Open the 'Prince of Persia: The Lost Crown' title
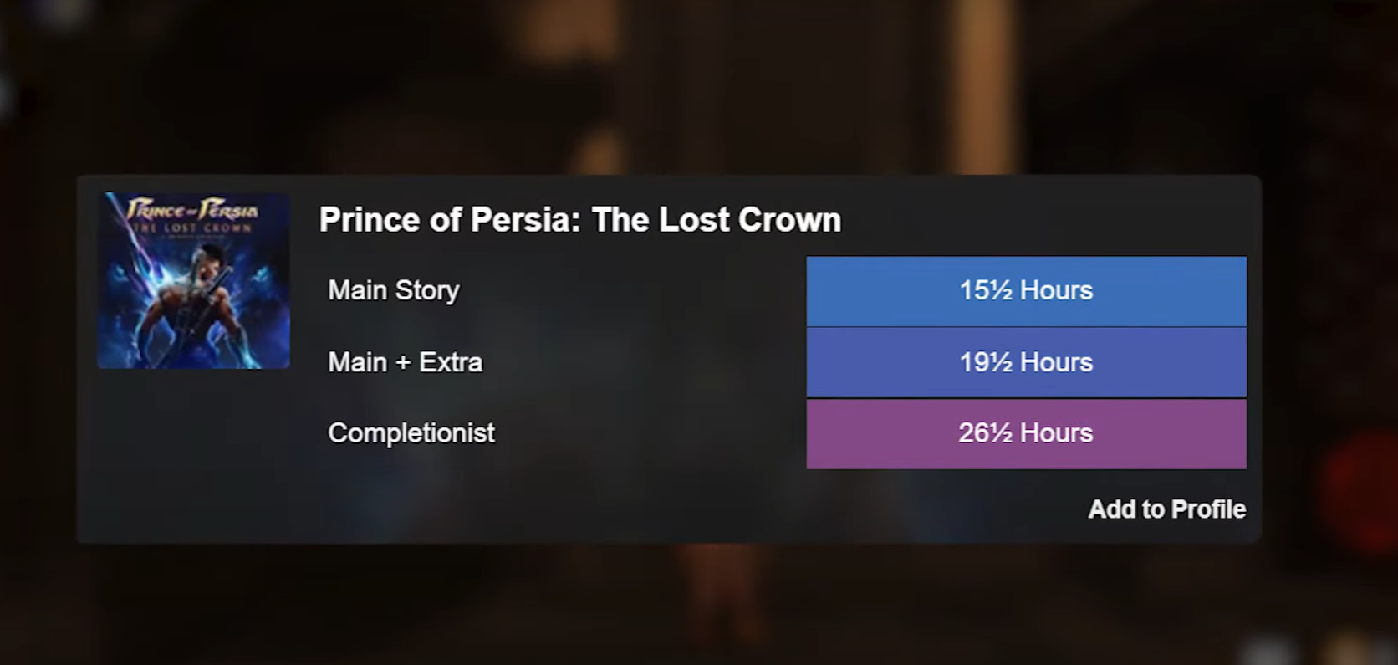This screenshot has width=1398, height=665. coord(579,220)
